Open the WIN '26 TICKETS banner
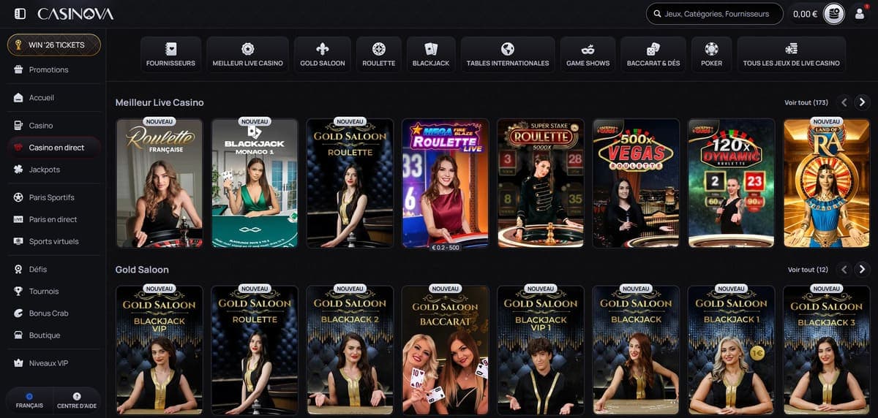 pyautogui.click(x=54, y=45)
